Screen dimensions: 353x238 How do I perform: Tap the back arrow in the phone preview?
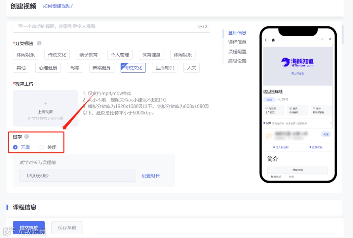(x=266, y=40)
